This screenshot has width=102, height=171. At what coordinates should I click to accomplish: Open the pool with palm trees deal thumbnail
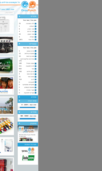[x=7, y=106]
